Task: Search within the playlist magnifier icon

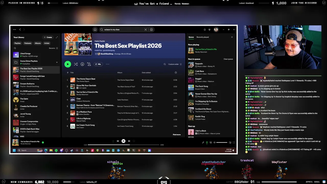Action: click(x=165, y=64)
